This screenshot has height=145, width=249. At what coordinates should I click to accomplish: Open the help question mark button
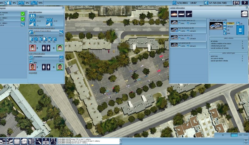245,2
